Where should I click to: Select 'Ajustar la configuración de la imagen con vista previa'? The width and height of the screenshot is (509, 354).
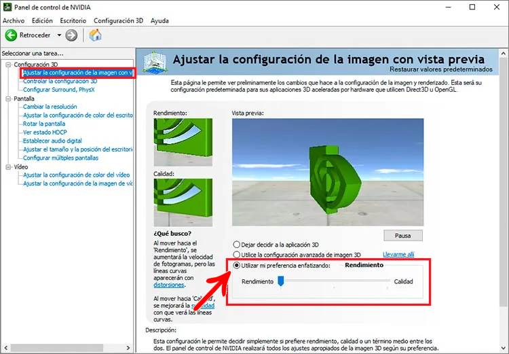coord(77,73)
